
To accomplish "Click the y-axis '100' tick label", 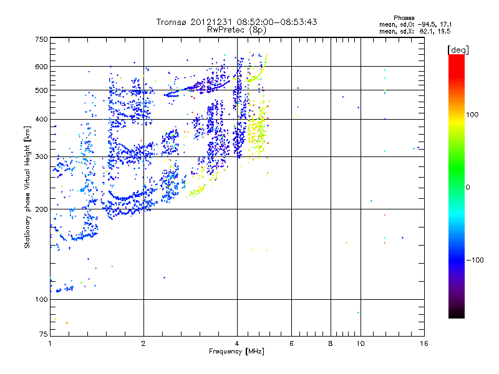I will click(x=41, y=300).
